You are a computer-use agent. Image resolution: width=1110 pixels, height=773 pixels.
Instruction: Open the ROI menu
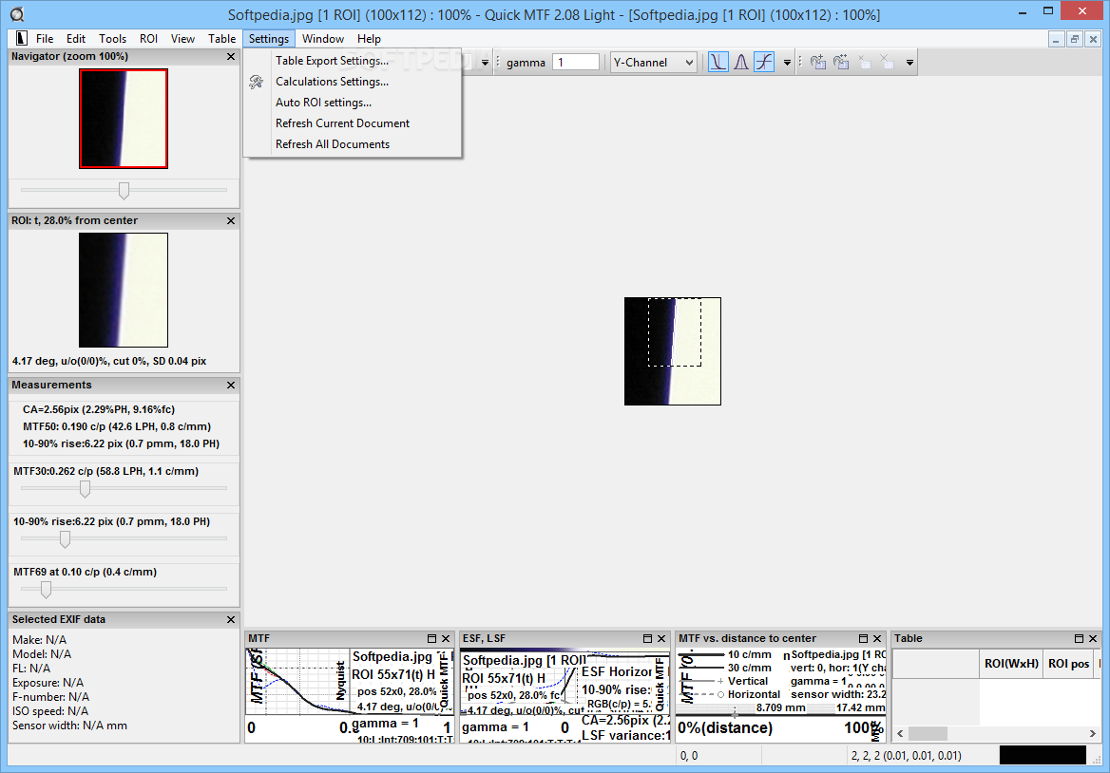148,39
